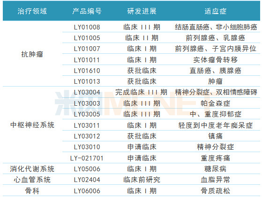Click the 产品编号 column header
Viewport: 262px width, 197px height.
click(x=87, y=11)
